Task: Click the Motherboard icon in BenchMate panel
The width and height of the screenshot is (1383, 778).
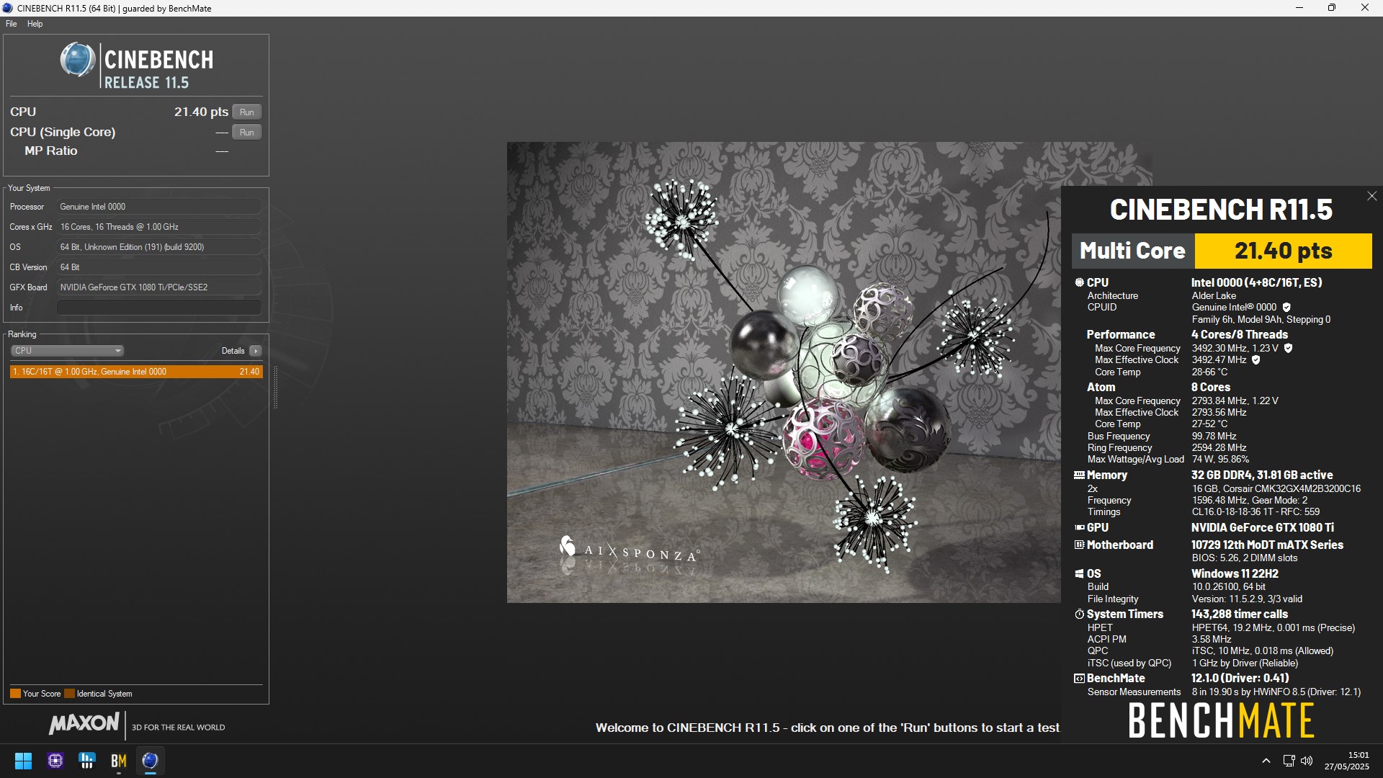Action: 1079,545
